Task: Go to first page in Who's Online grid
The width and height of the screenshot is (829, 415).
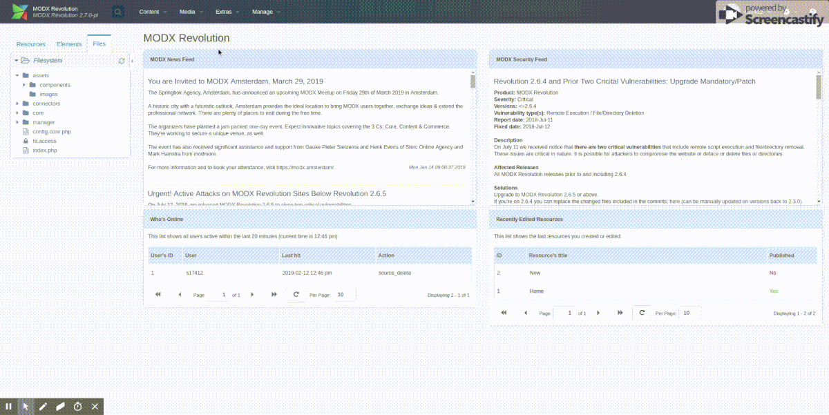Action: tap(158, 294)
